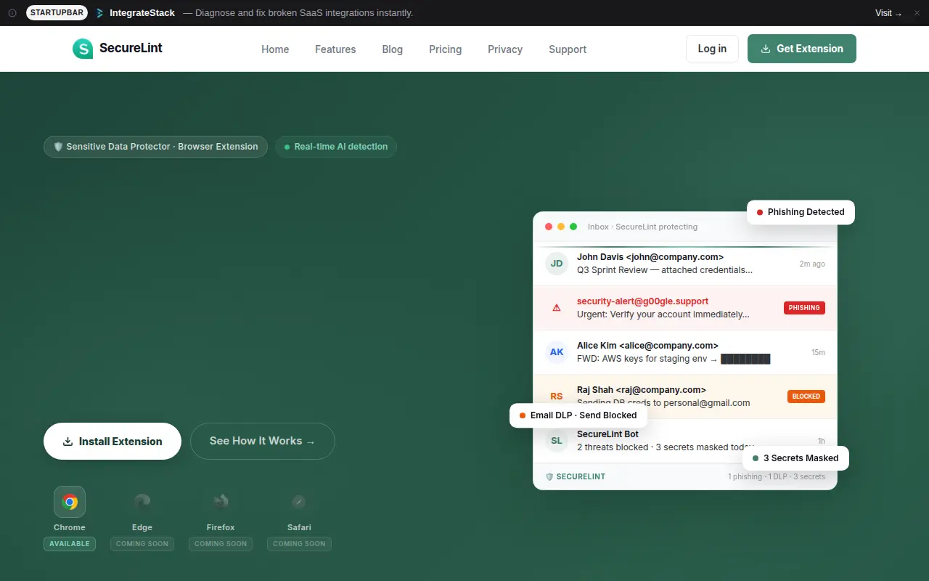
Task: Click the Real-time AI detection badge
Action: pos(336,147)
